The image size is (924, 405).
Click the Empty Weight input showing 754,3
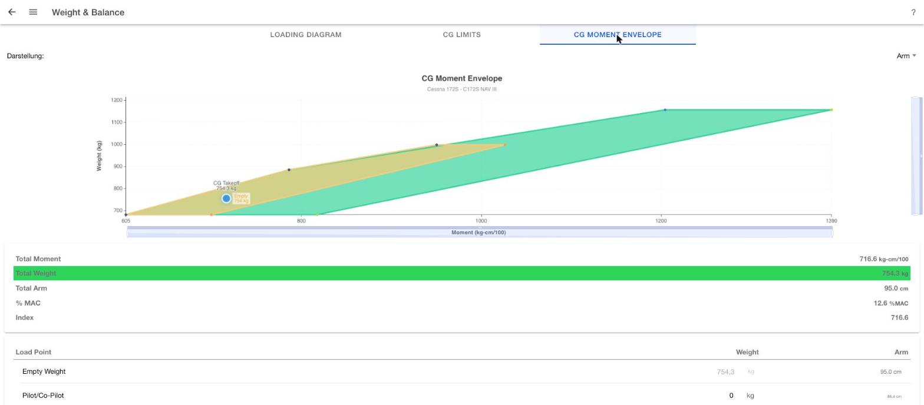tap(725, 372)
